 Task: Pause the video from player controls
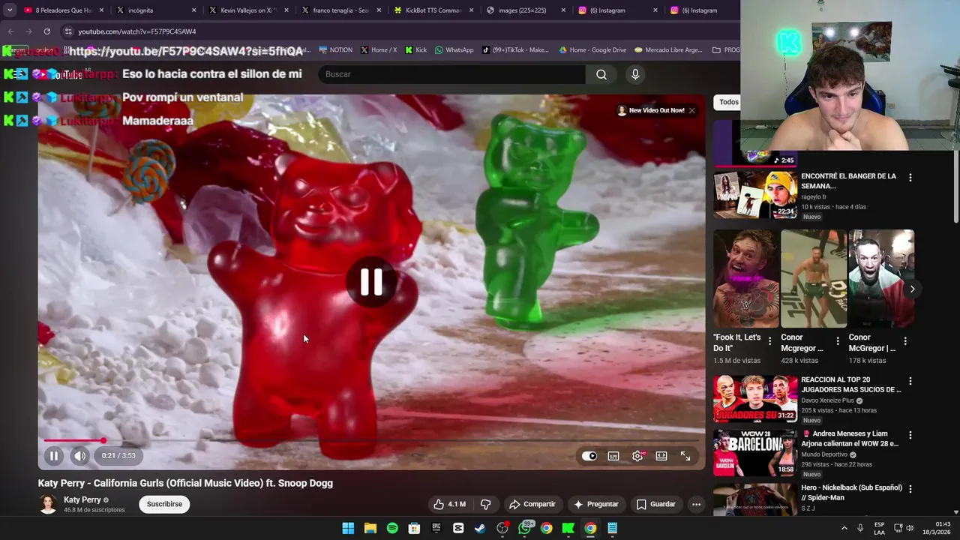pyautogui.click(x=54, y=455)
